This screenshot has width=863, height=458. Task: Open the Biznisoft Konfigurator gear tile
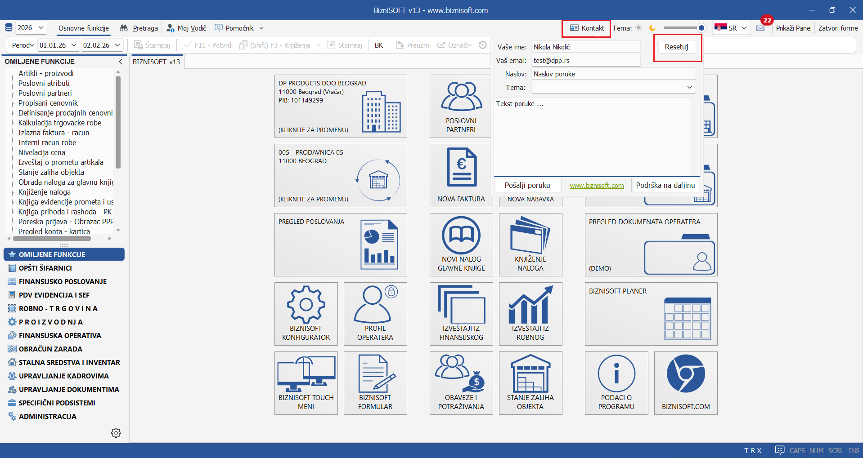[306, 313]
